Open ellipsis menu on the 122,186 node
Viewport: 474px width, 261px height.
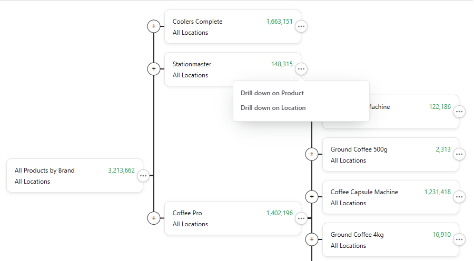(459, 112)
